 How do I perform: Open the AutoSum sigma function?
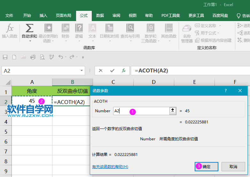pyautogui.click(x=29, y=32)
